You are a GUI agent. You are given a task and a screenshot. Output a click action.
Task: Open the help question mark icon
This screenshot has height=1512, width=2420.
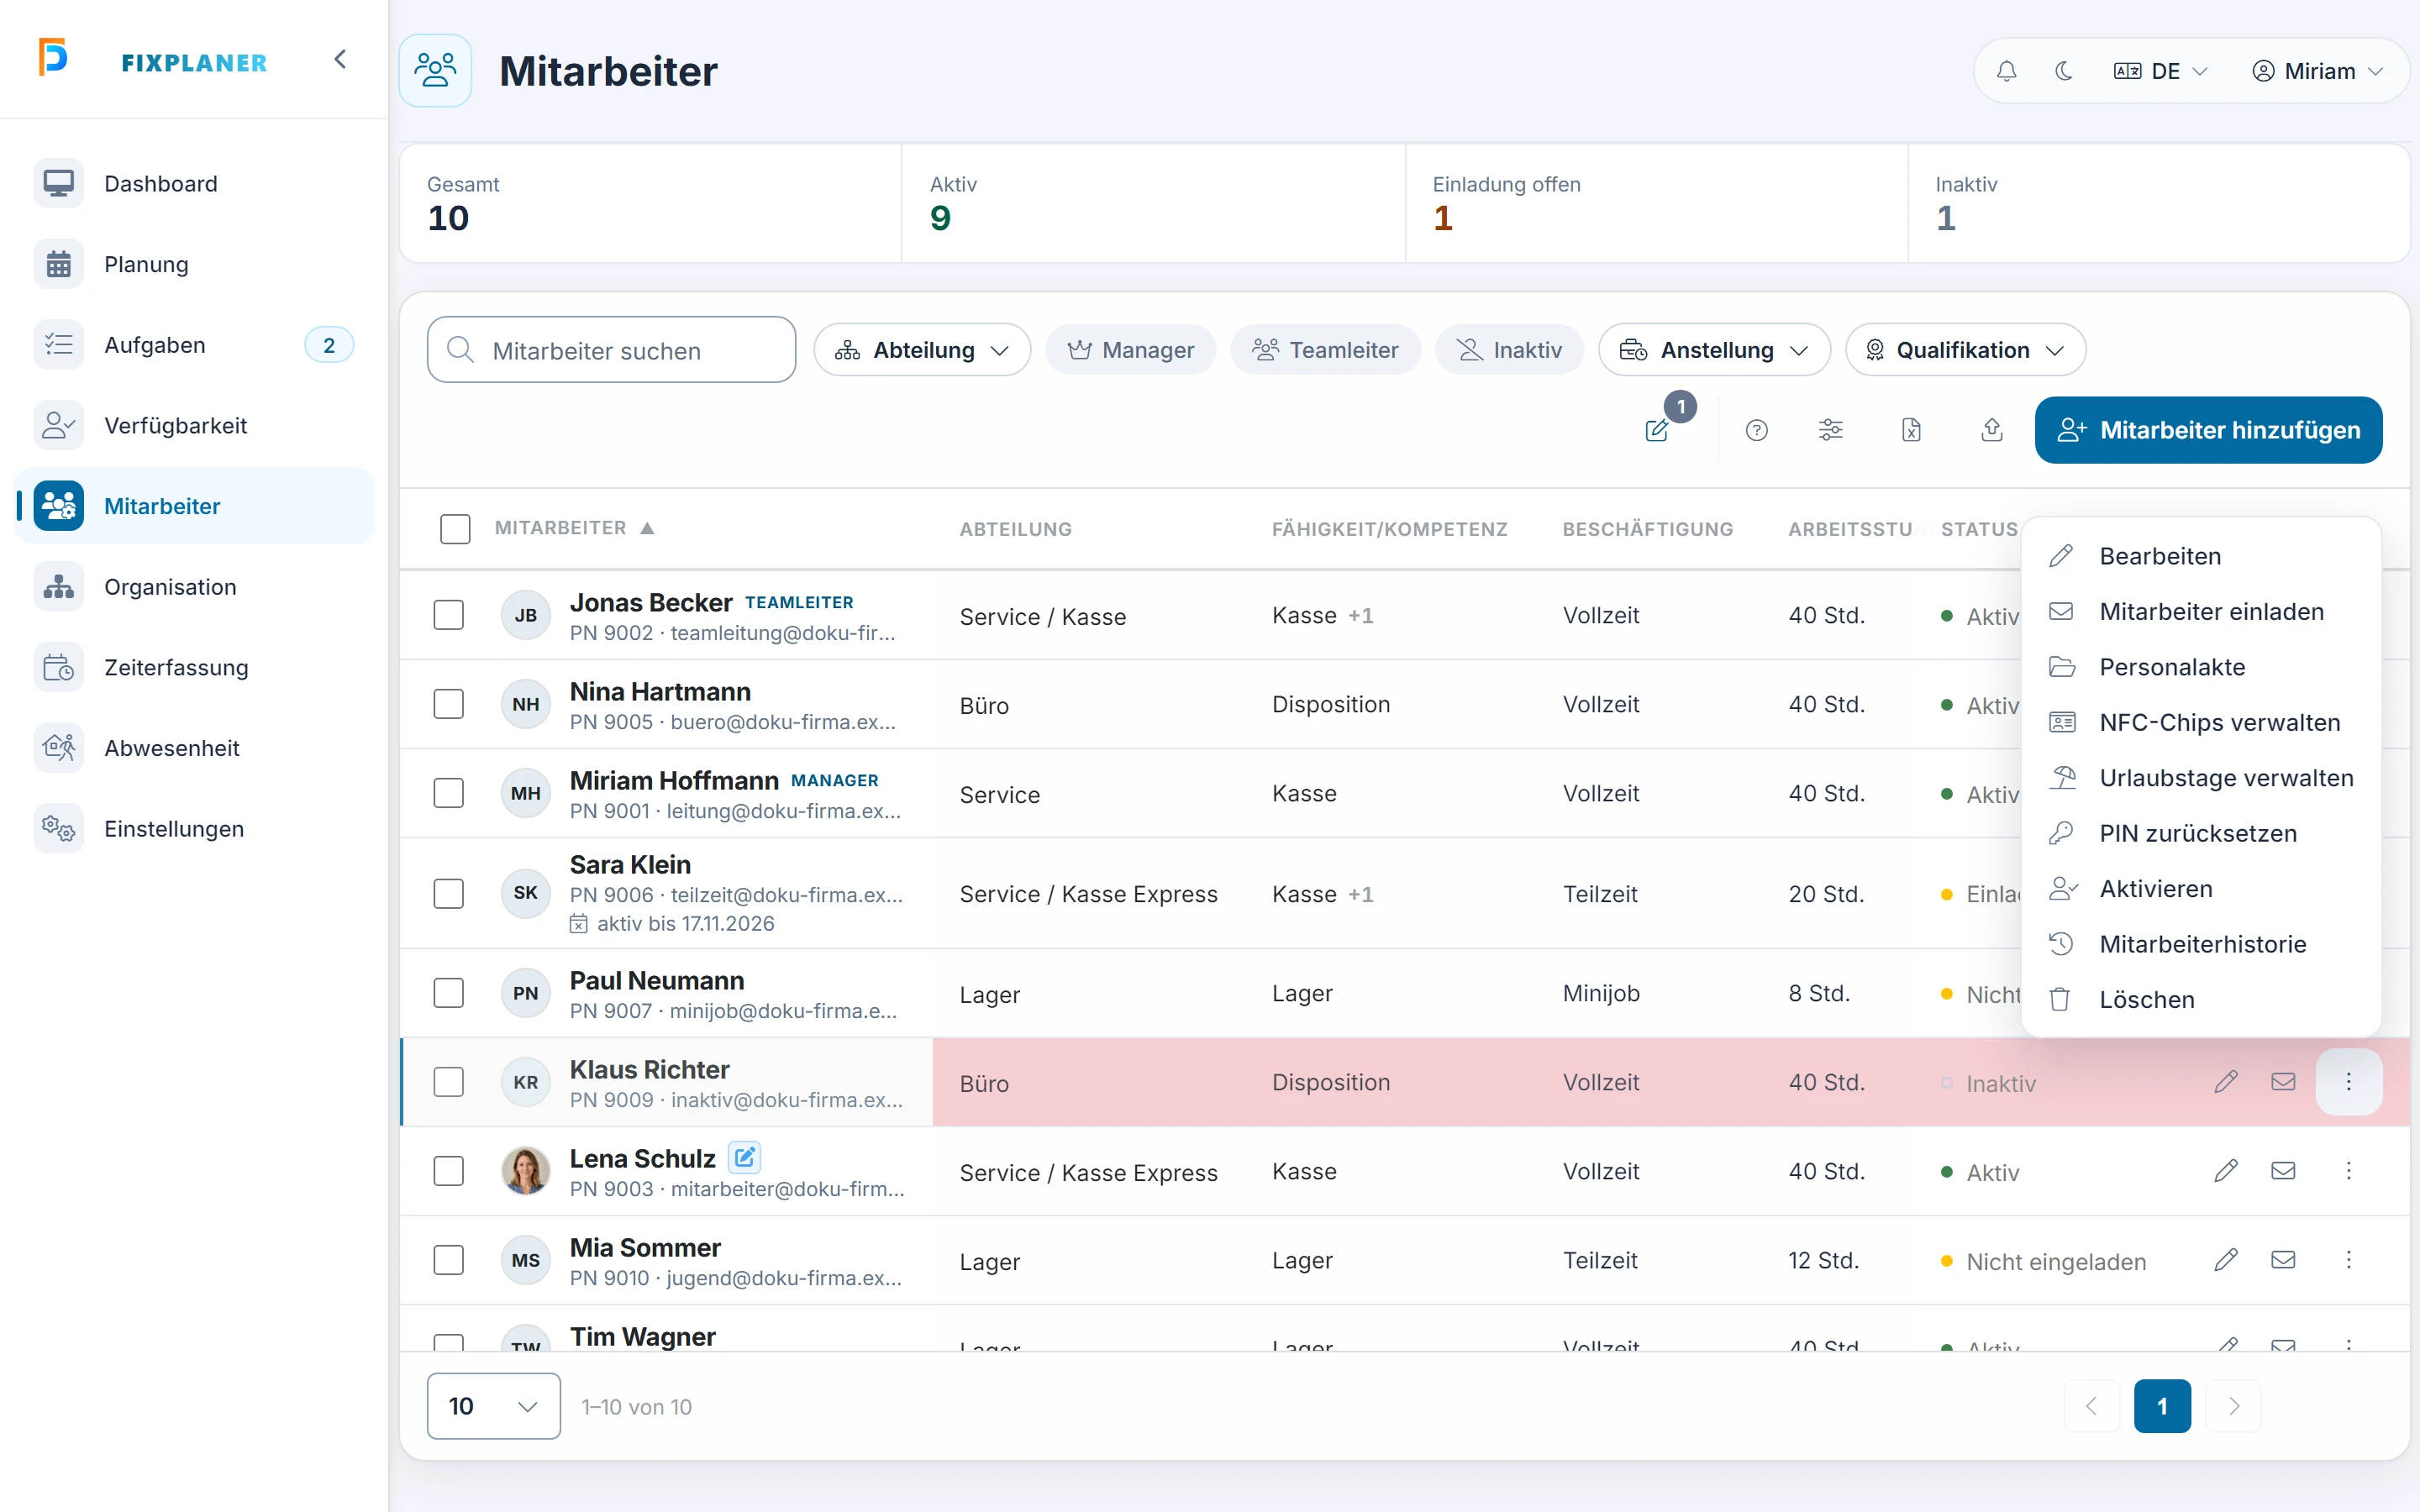pos(1756,430)
